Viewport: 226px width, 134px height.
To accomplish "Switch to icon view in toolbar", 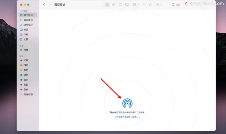I will point(107,4).
